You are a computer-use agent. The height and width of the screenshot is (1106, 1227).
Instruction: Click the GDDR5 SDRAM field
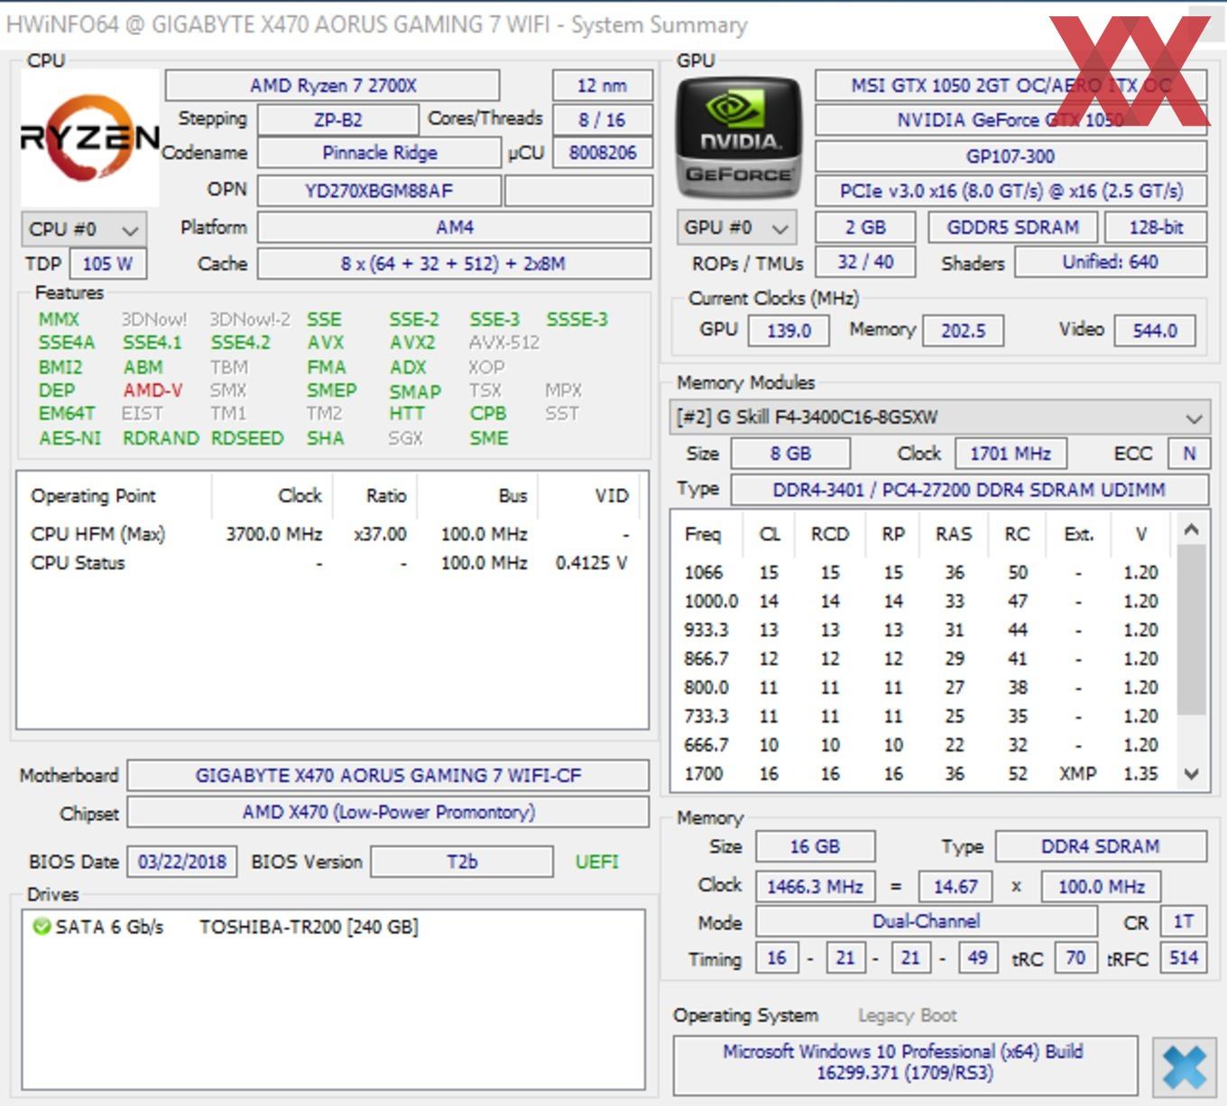coord(1012,227)
